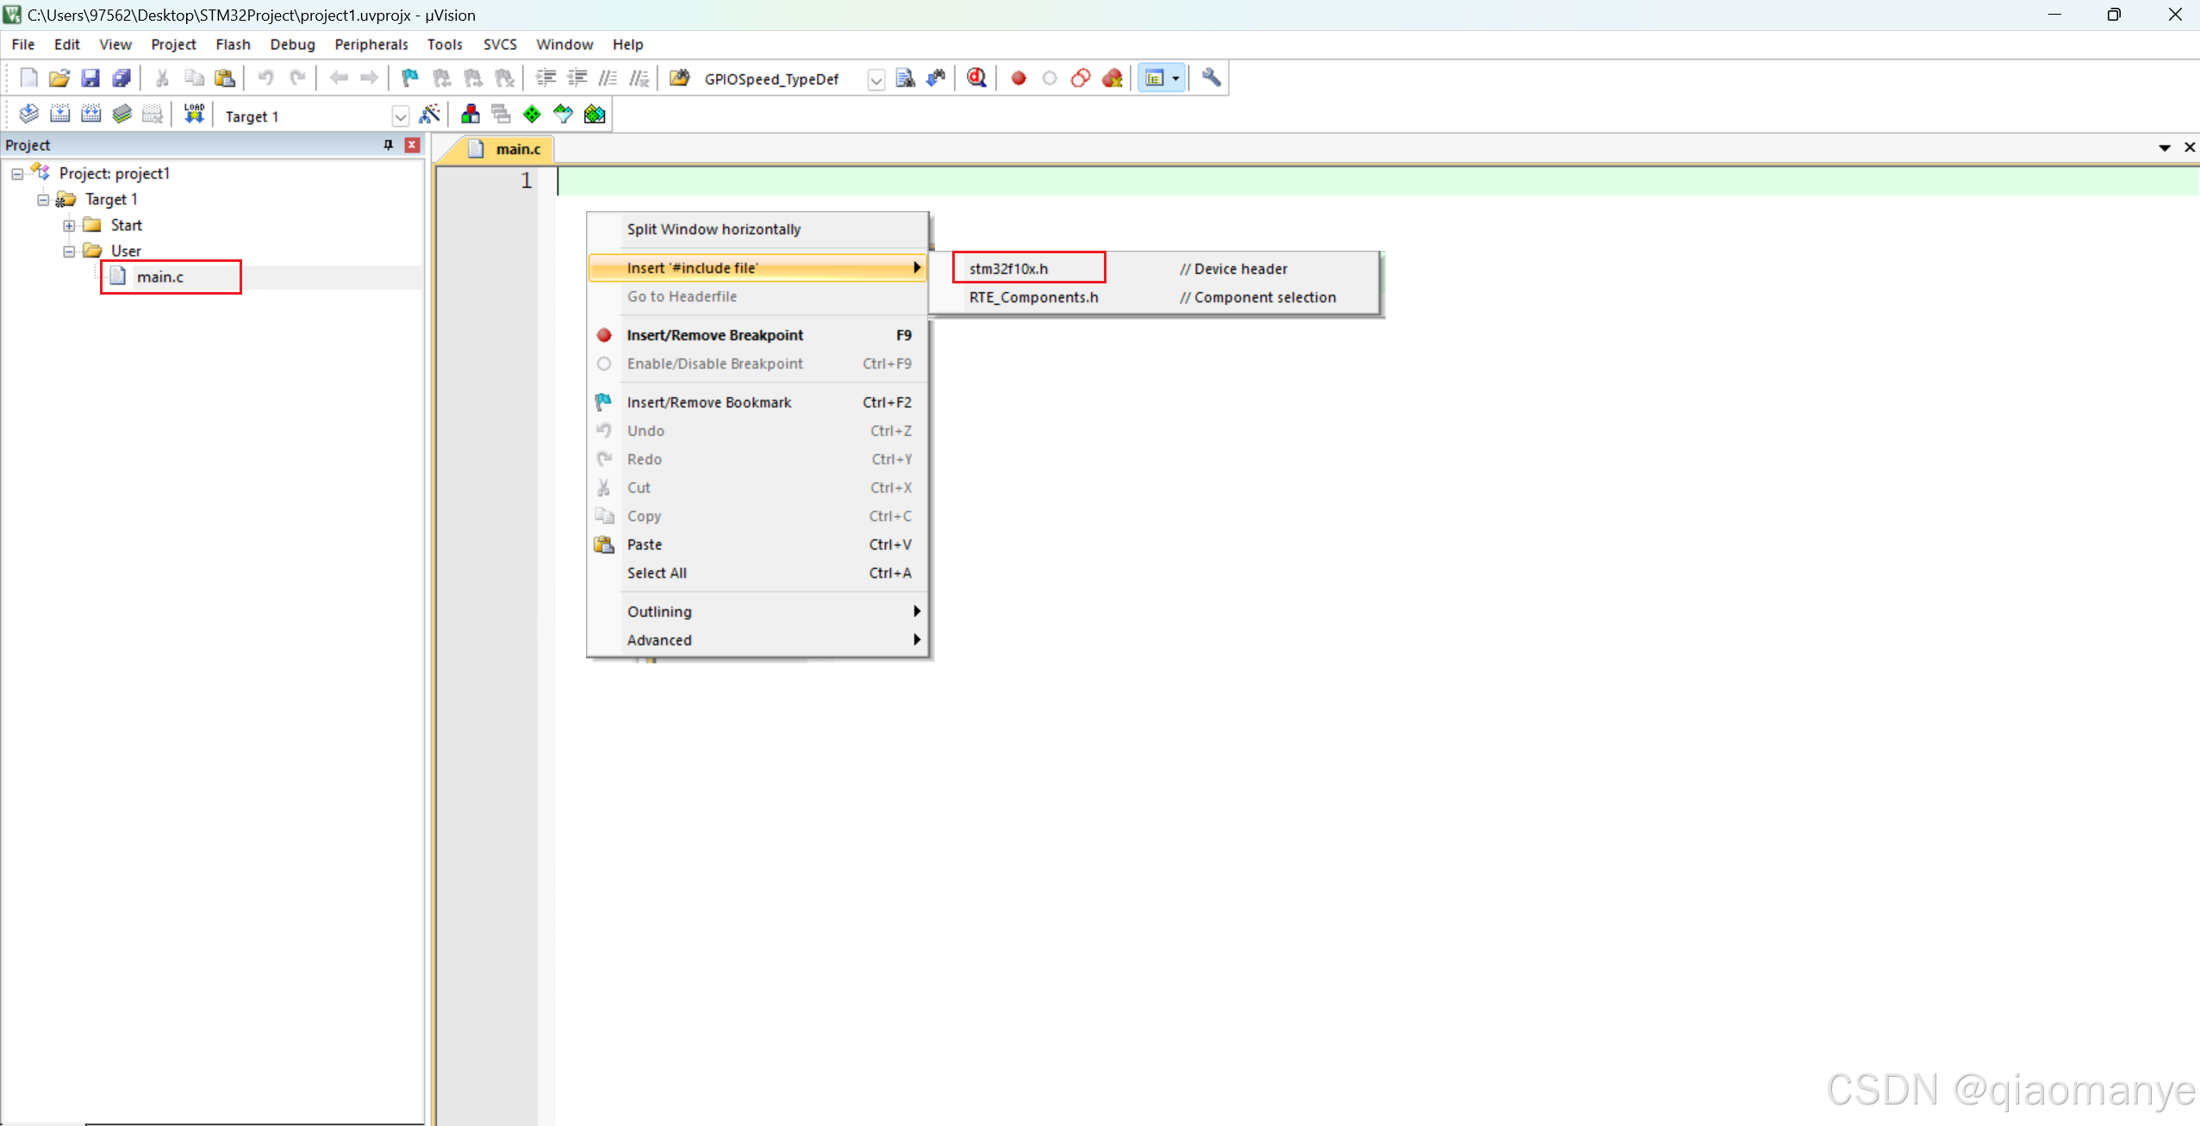Click the Pack Installer icon
This screenshot has height=1126, width=2200.
(595, 115)
